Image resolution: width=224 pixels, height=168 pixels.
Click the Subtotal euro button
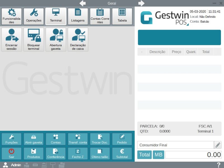pyautogui.click(x=122, y=154)
